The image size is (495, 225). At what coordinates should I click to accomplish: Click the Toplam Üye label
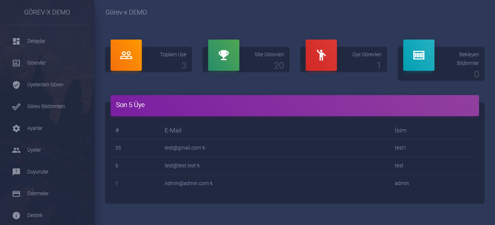(173, 54)
